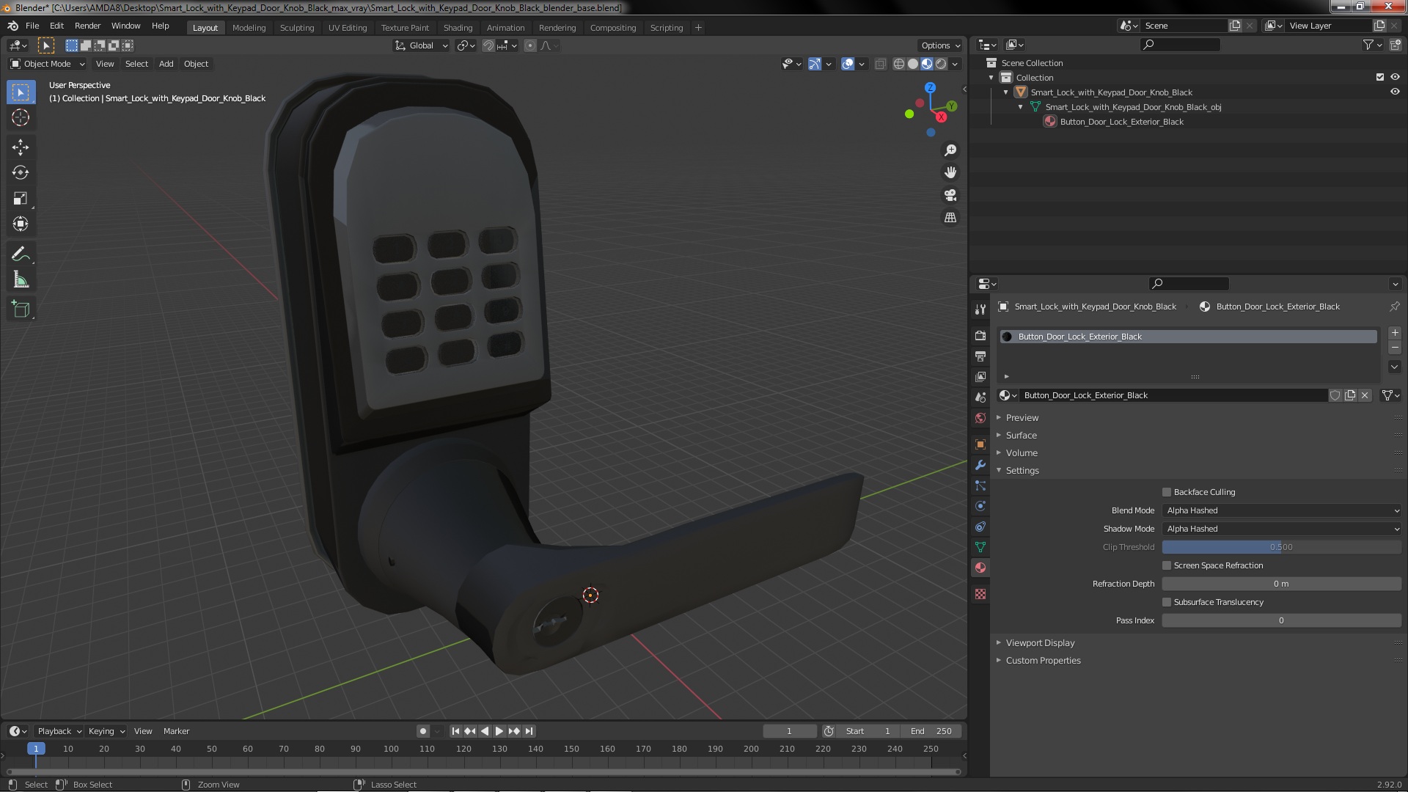
Task: Toggle snapping magnet button
Action: (x=488, y=45)
